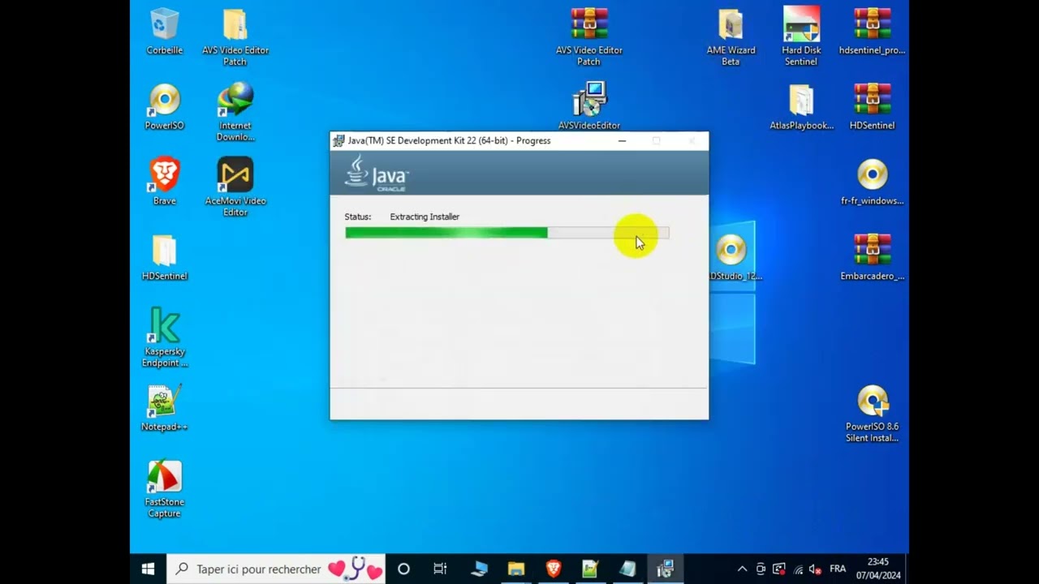Screen dimensions: 1039x584
Task: Open the FastStone Capture shortcut
Action: (x=164, y=489)
